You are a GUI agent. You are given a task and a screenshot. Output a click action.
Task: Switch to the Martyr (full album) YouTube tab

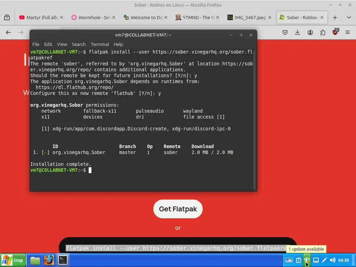pyautogui.click(x=41, y=17)
